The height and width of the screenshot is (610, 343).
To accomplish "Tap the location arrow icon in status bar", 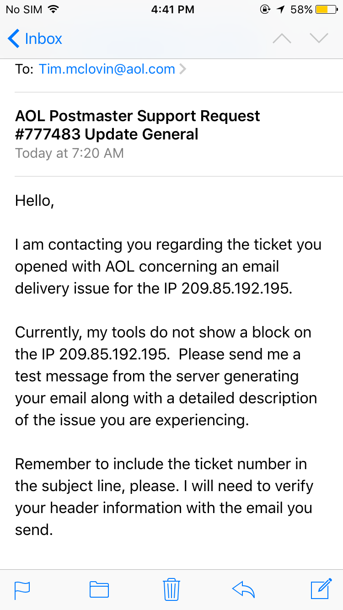I will (x=279, y=10).
